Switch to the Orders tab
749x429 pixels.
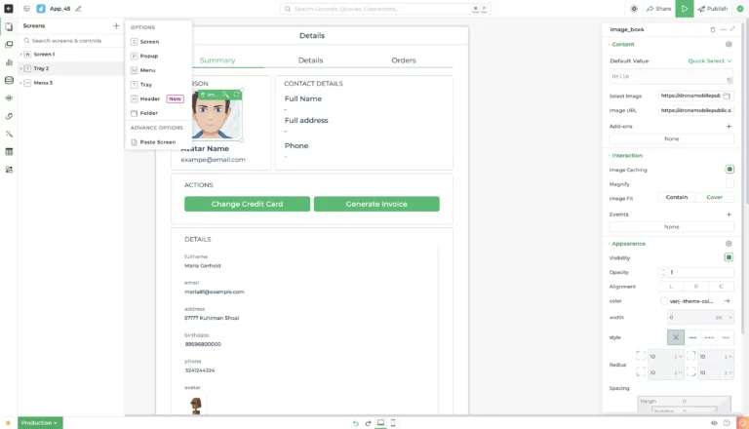(x=404, y=60)
